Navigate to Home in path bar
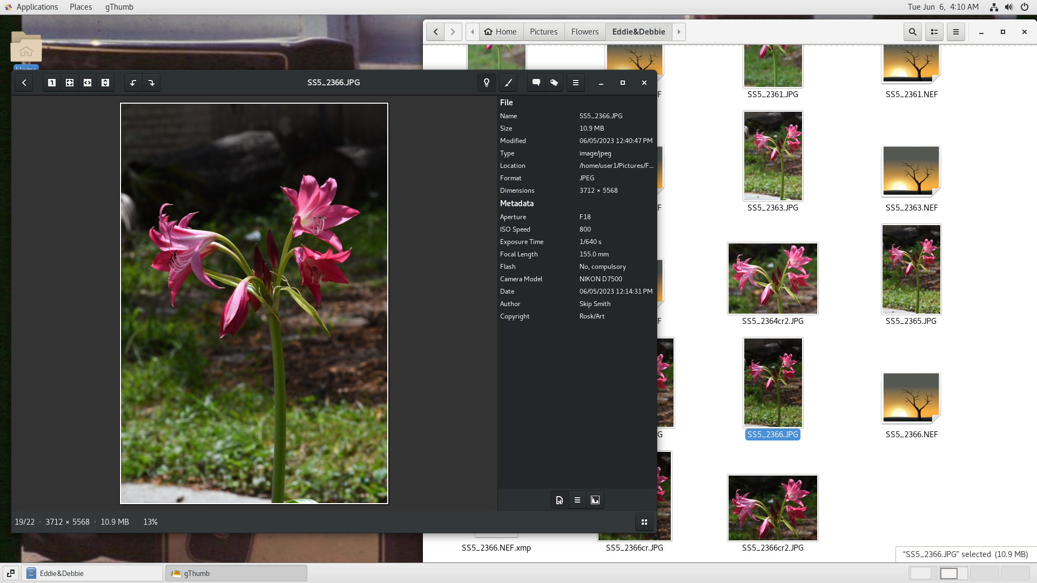This screenshot has height=583, width=1037. pyautogui.click(x=501, y=32)
